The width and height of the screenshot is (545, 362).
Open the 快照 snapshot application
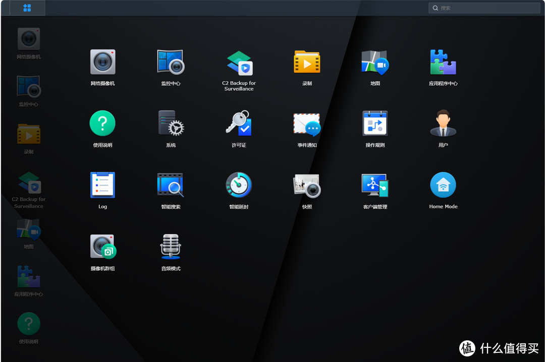click(x=307, y=186)
